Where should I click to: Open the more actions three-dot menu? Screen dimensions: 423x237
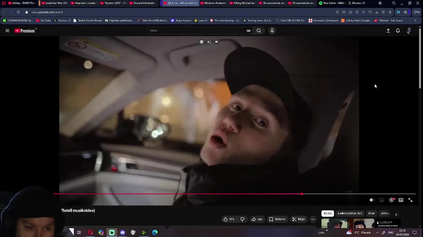(313, 219)
